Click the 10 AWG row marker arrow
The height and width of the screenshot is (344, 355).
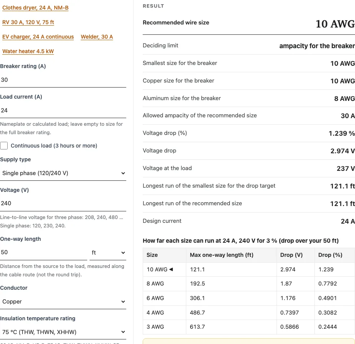(171, 269)
